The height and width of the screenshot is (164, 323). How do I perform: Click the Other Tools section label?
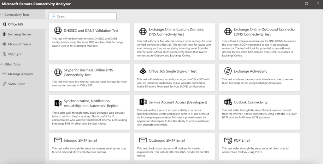tap(13, 64)
